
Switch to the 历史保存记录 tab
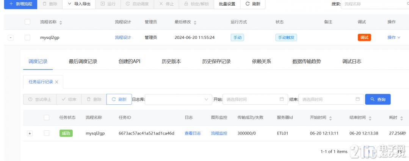(x=216, y=62)
